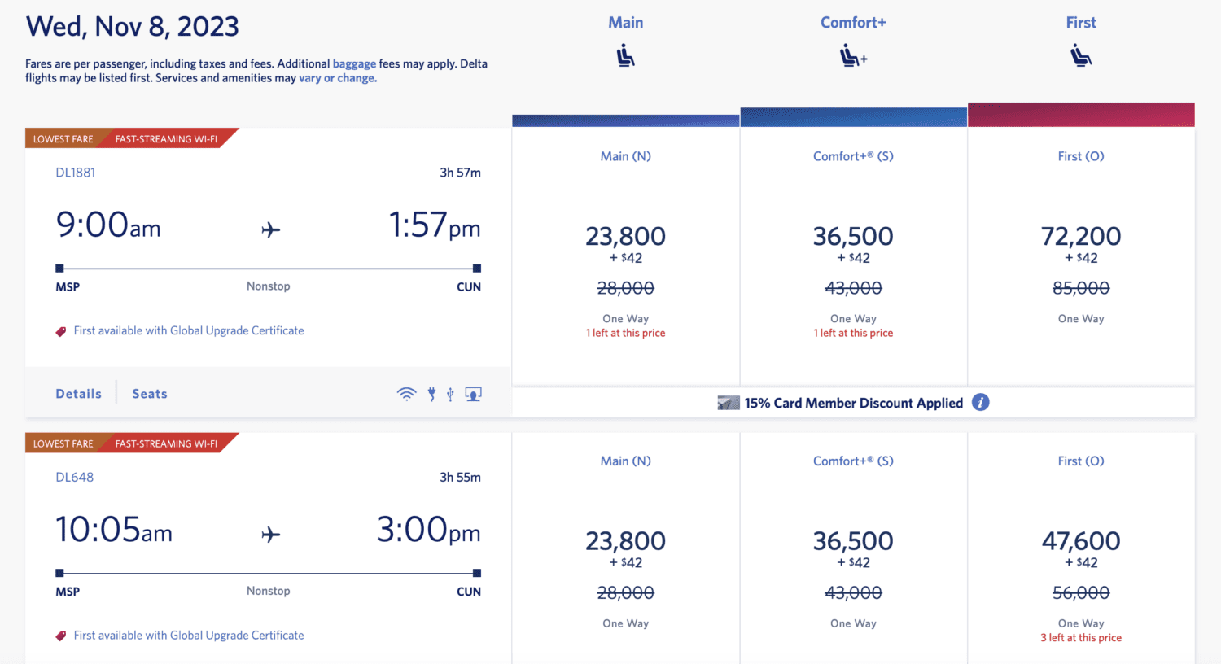Viewport: 1221px width, 664px height.
Task: Click the Comfort+ seat icon in header
Action: pyautogui.click(x=851, y=55)
